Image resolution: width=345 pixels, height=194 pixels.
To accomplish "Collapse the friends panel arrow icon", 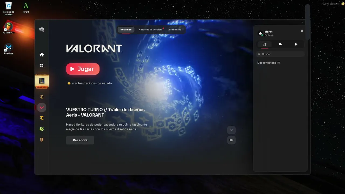I will [x=302, y=31].
